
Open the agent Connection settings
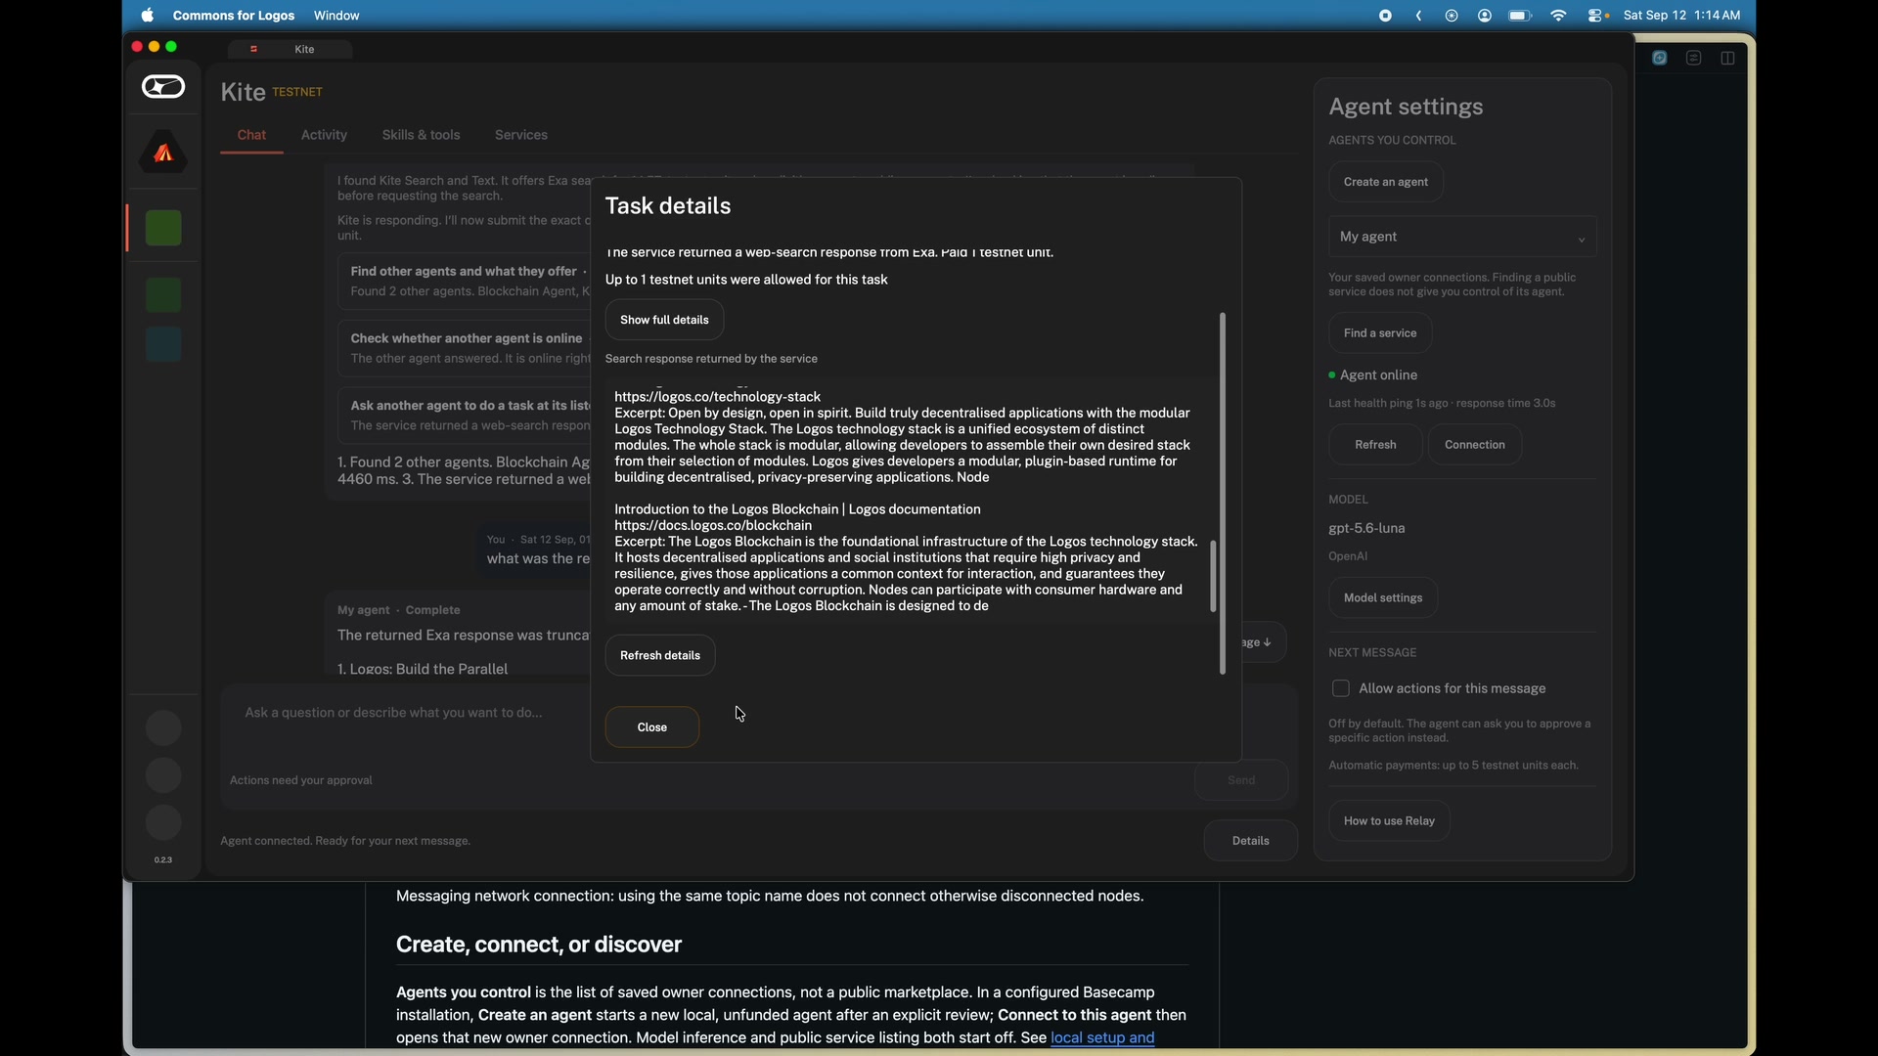pyautogui.click(x=1475, y=446)
